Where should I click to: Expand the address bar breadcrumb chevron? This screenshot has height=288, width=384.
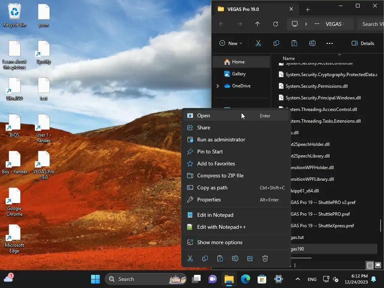pos(306,24)
